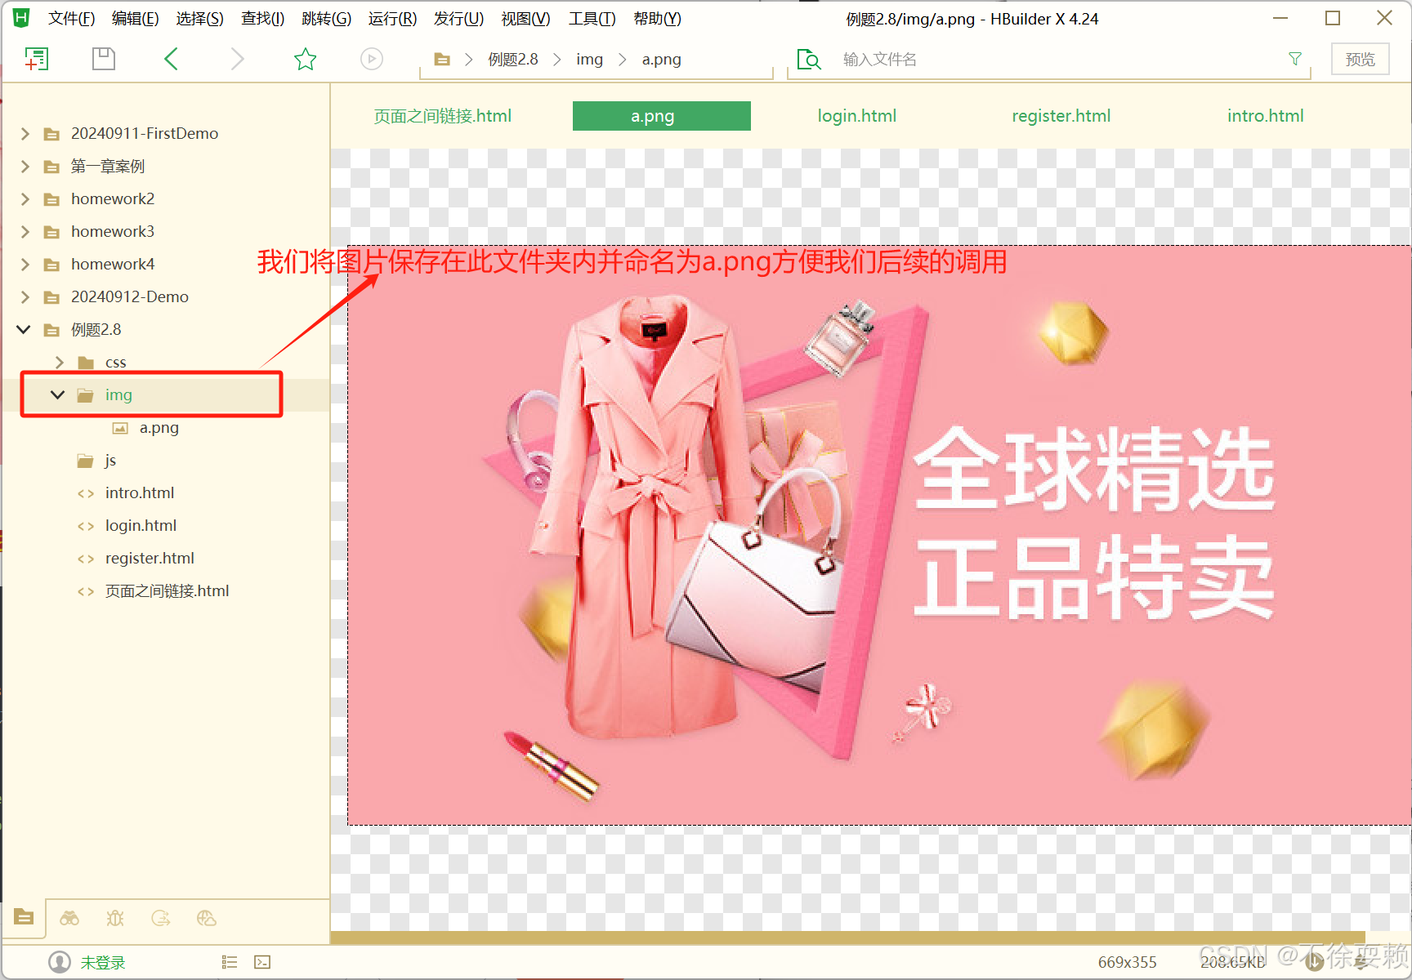Click the user avatar icon in status bar
1412x980 pixels.
click(x=60, y=962)
